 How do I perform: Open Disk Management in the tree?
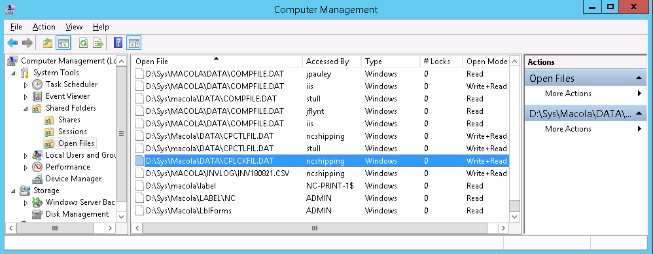click(x=77, y=214)
